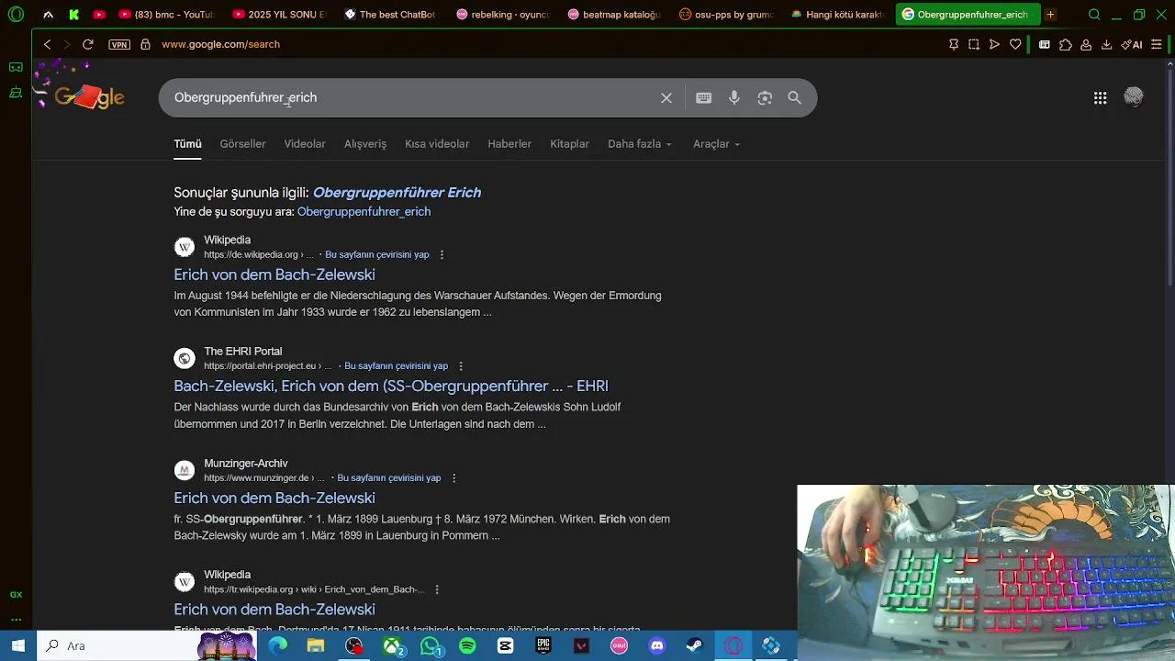The height and width of the screenshot is (661, 1175).
Task: Open the easy setup menu icon
Action: (1157, 44)
